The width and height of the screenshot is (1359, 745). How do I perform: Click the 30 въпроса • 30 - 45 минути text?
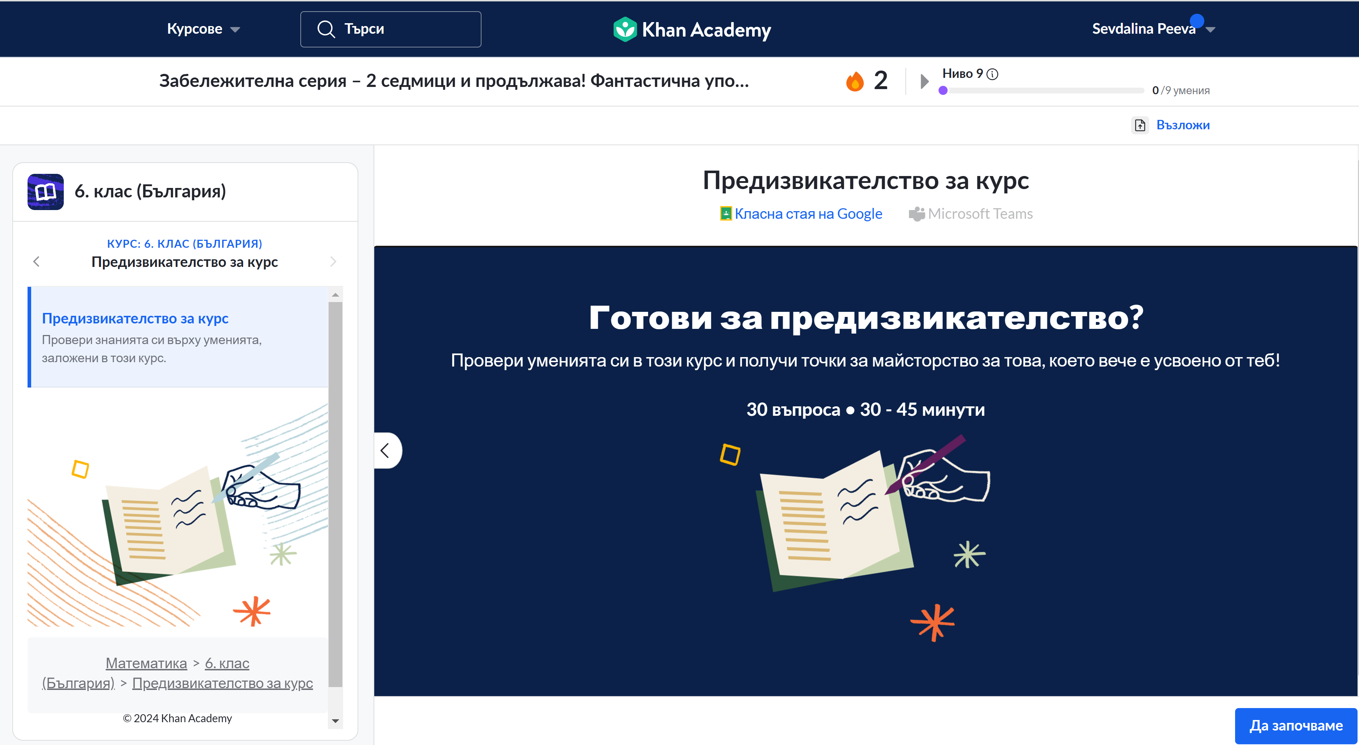[865, 410]
